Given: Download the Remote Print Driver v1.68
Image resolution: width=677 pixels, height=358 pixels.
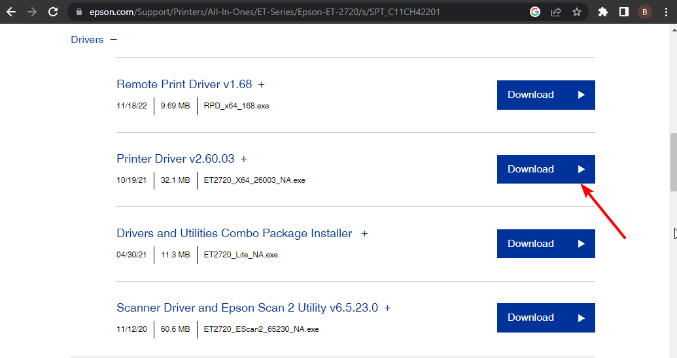Looking at the screenshot, I should coord(546,95).
